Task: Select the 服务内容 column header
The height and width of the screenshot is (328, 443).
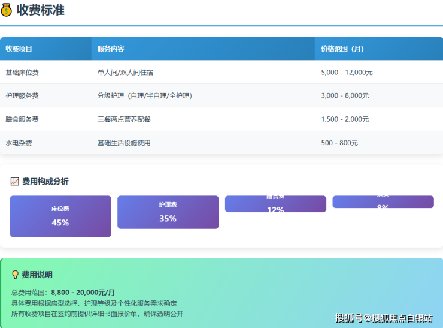Action: [x=111, y=49]
